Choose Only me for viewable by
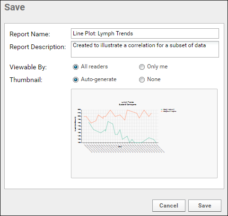 (x=142, y=67)
